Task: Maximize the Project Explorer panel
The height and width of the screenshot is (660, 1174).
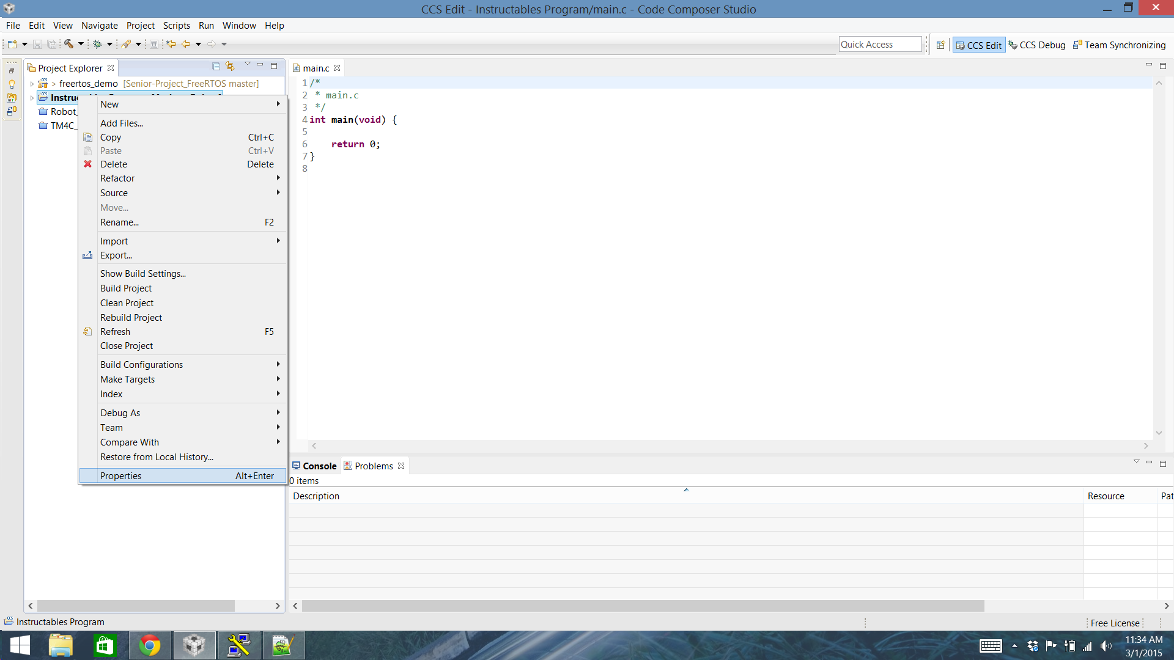Action: [x=274, y=65]
